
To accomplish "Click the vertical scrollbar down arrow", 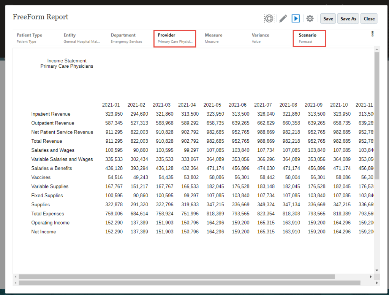I will coord(377,270).
